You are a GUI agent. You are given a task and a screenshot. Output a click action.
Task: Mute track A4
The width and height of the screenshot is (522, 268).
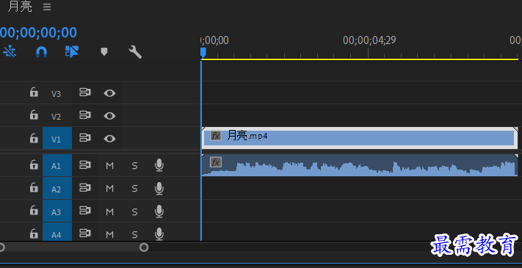tap(110, 234)
